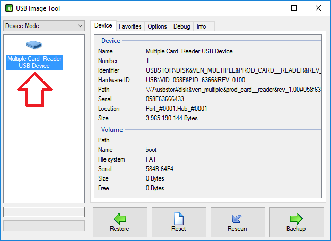Click the Device group heading

point(111,41)
